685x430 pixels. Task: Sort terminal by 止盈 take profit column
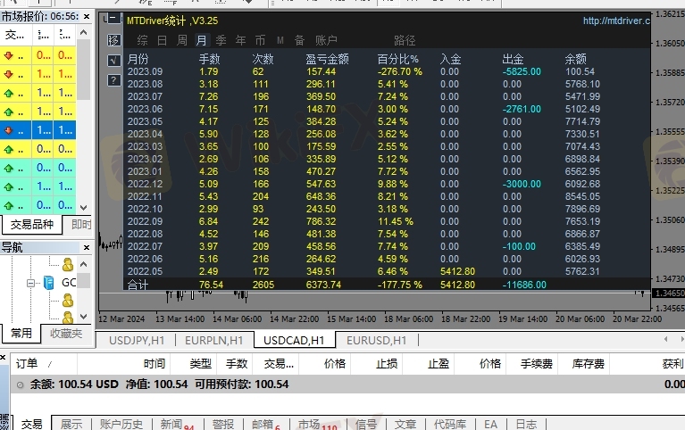(x=428, y=364)
